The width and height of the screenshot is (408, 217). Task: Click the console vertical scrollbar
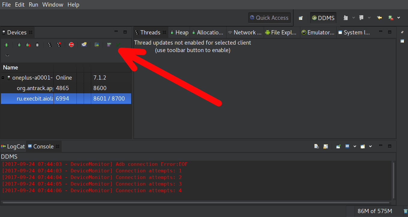[x=394, y=180]
